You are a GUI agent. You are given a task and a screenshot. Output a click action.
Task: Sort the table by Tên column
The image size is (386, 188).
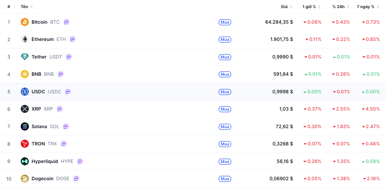26,7
